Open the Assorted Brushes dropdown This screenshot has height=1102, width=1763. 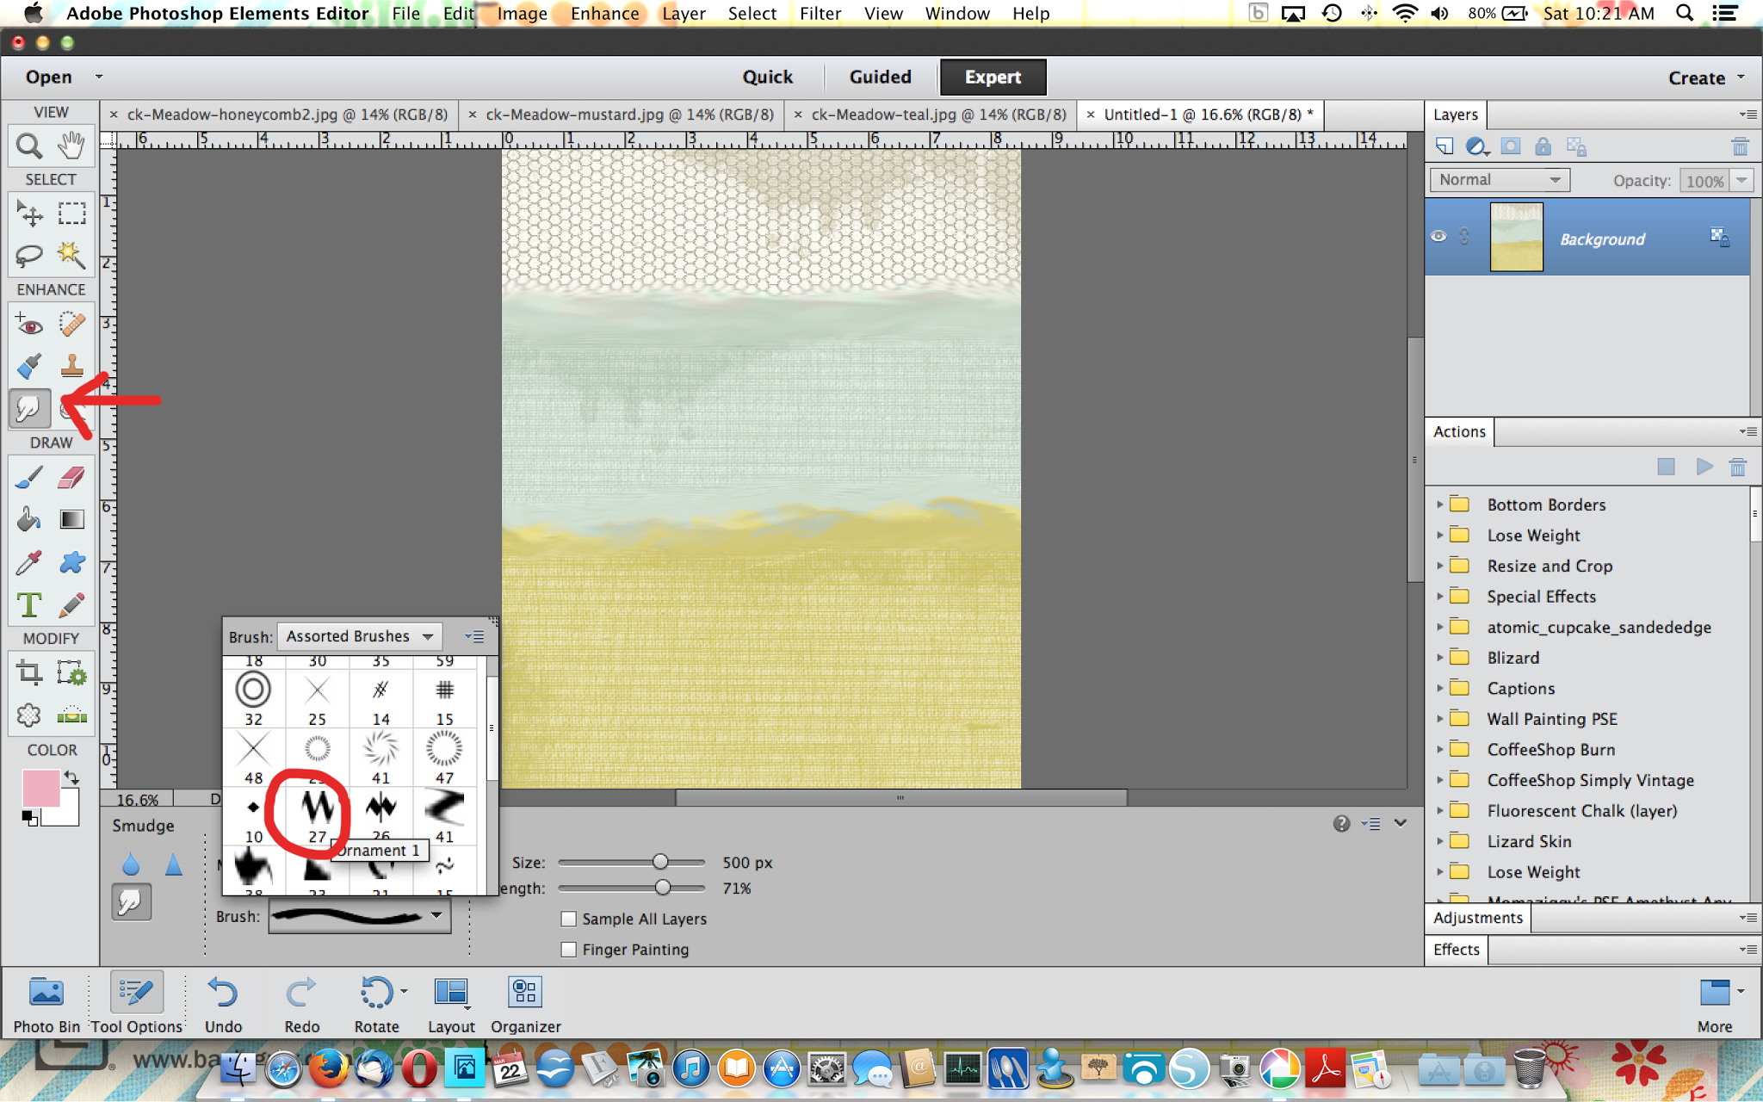pyautogui.click(x=359, y=636)
